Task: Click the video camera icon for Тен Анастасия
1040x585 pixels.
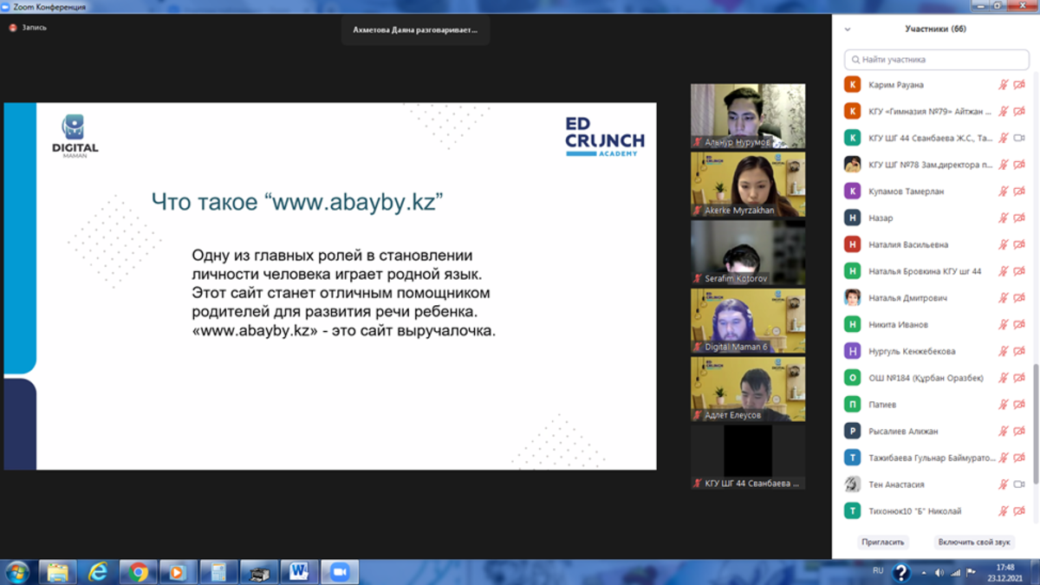Action: pyautogui.click(x=1019, y=484)
